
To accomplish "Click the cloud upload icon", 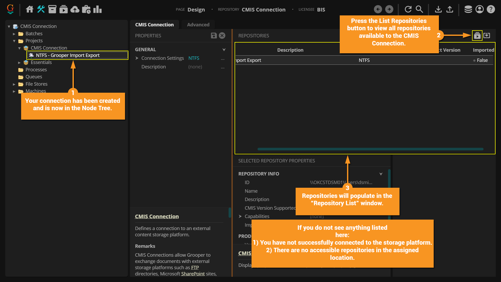I will point(75,9).
